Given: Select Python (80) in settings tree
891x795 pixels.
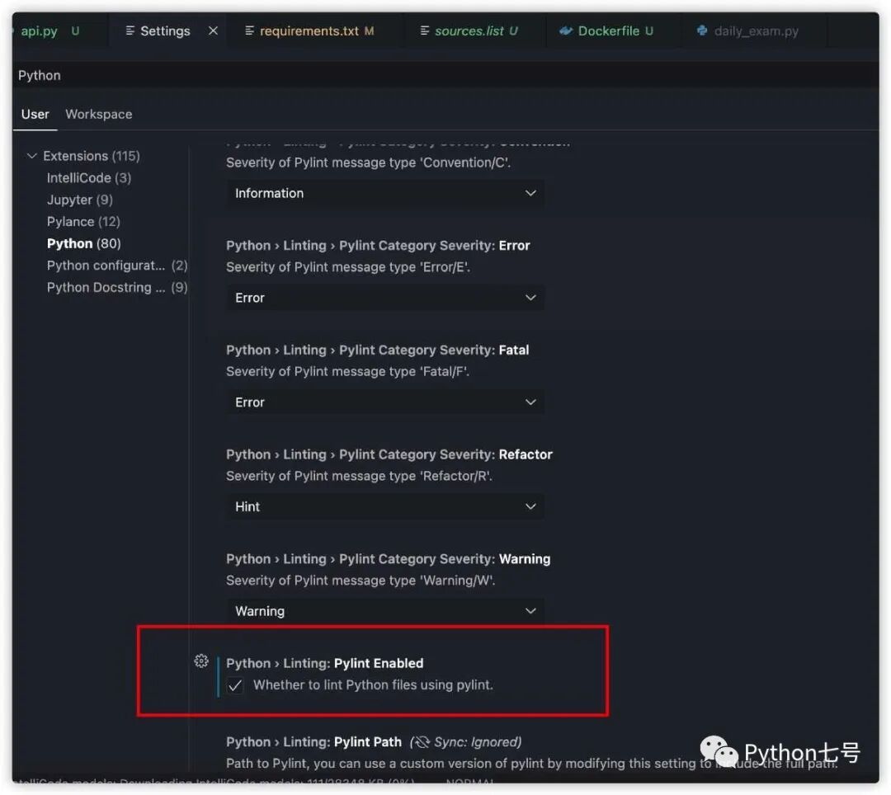Looking at the screenshot, I should (x=84, y=243).
